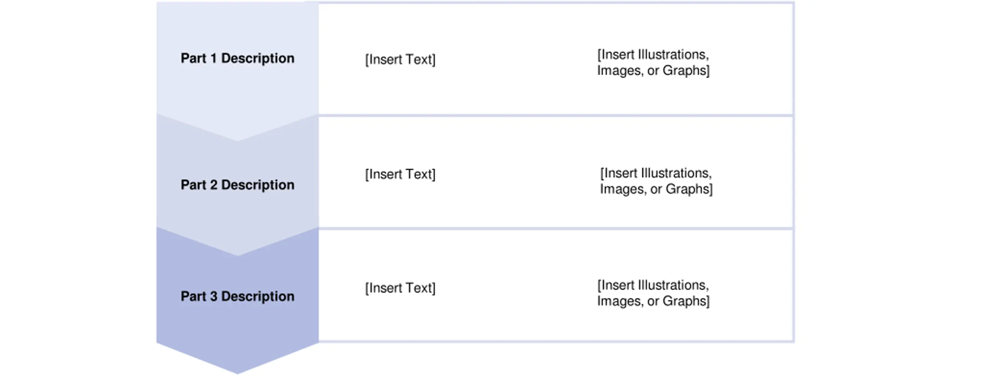Click the bottom border of the third content box
981x377 pixels.
[556, 341]
